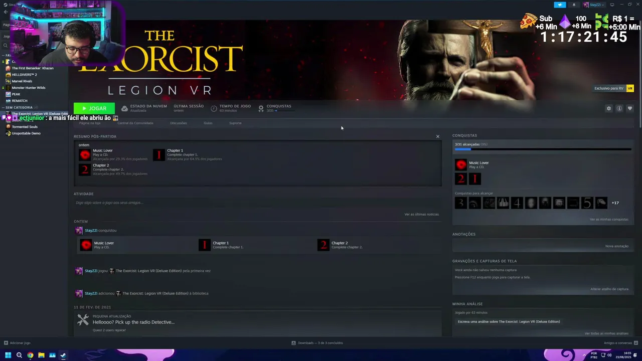Open Guias tab

(208, 123)
